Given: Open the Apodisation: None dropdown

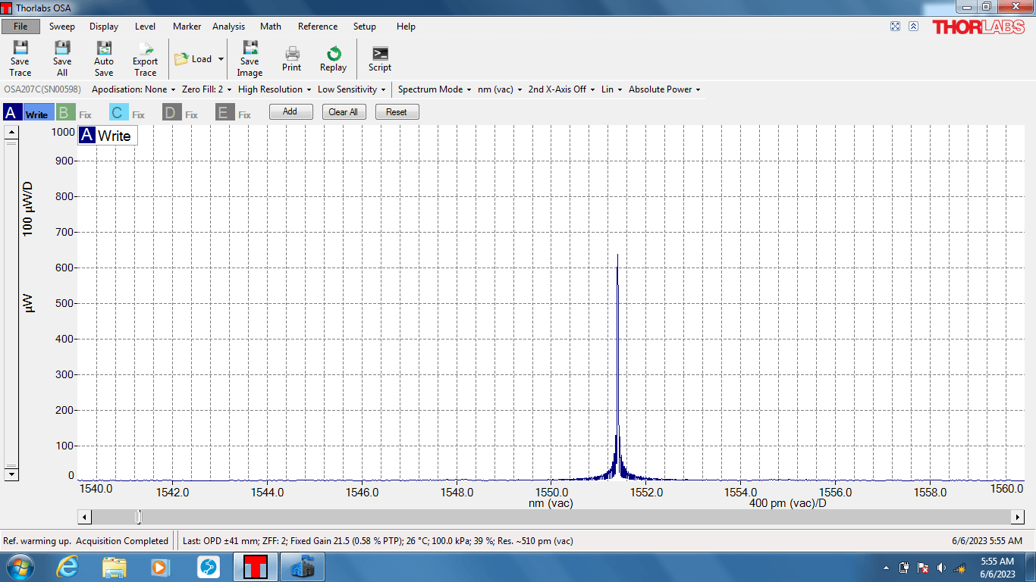Looking at the screenshot, I should pyautogui.click(x=133, y=89).
